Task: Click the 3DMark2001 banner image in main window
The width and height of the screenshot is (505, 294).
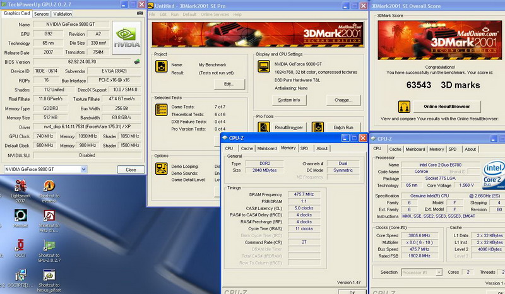Action: point(258,34)
